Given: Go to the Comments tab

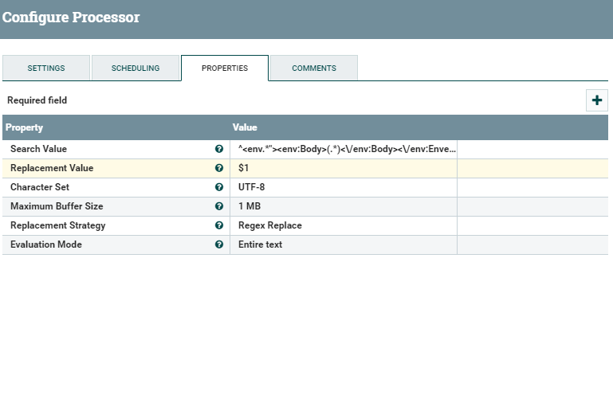Looking at the screenshot, I should pyautogui.click(x=313, y=68).
